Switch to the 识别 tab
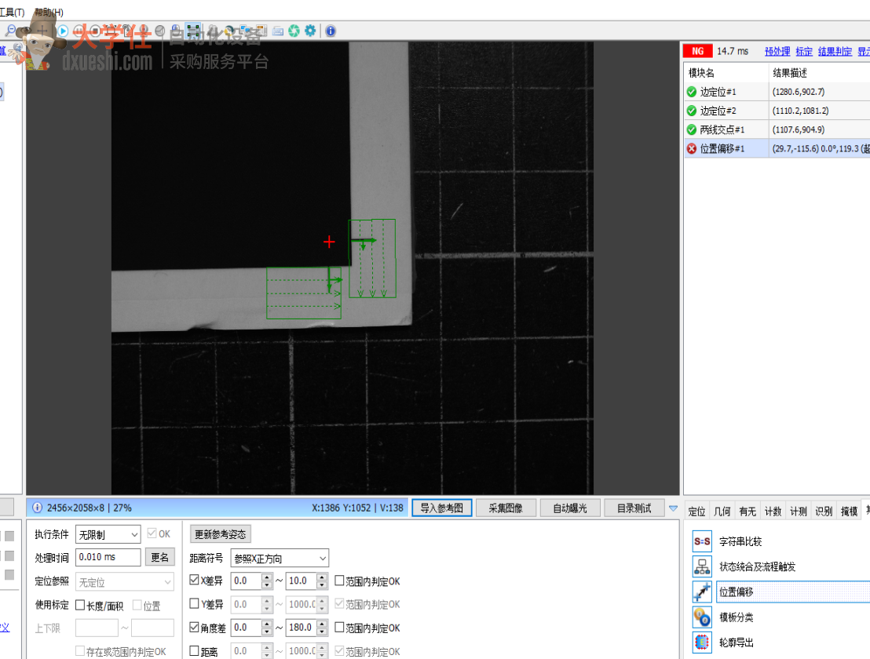Viewport: 870px width, 659px height. (824, 511)
